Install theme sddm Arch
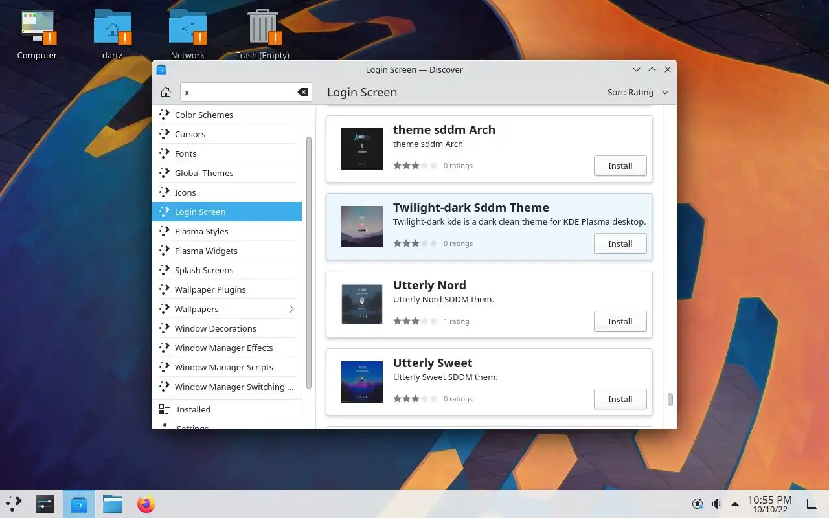829x518 pixels. (x=620, y=166)
